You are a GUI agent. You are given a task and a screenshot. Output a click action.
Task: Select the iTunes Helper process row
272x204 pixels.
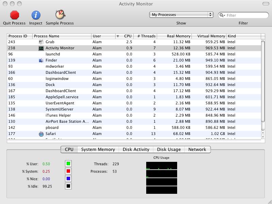tap(134, 115)
